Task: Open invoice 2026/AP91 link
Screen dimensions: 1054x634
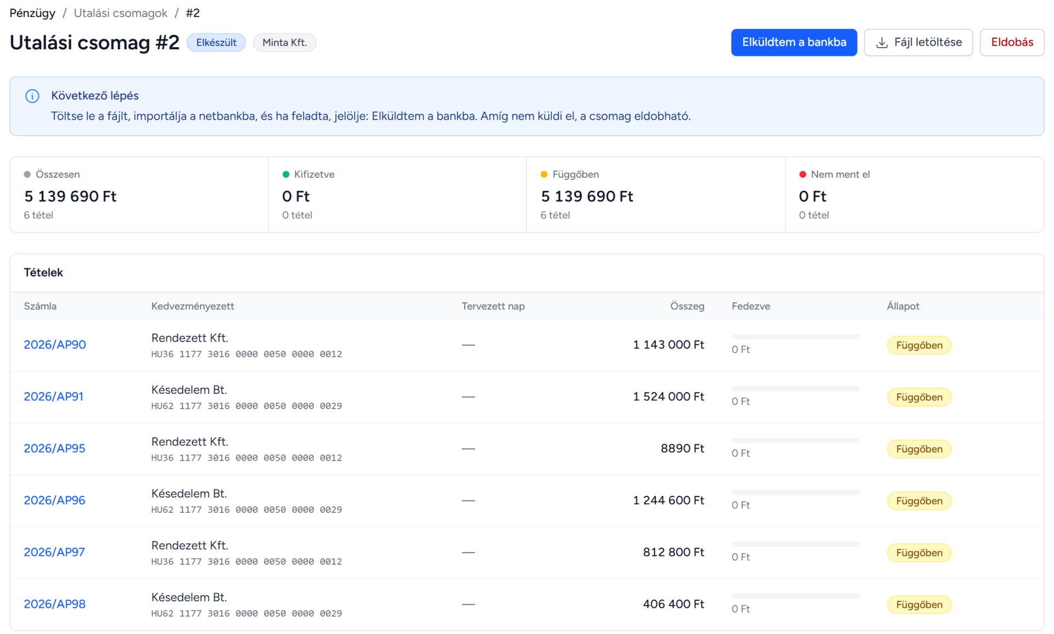Action: tap(53, 397)
